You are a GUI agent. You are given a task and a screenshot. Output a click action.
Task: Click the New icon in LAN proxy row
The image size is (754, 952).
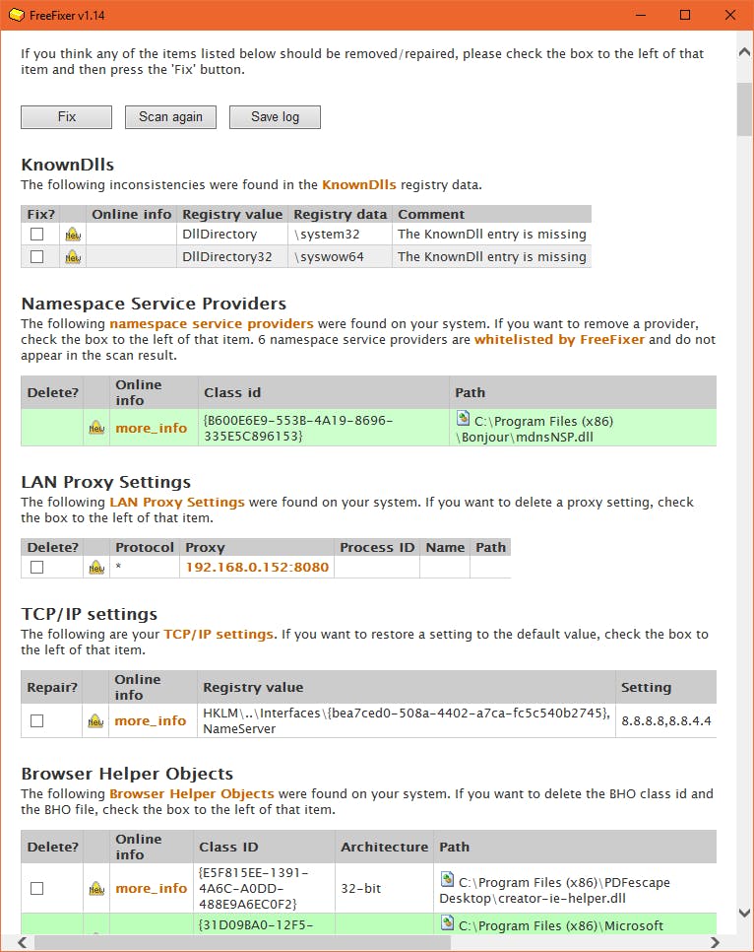coord(96,568)
